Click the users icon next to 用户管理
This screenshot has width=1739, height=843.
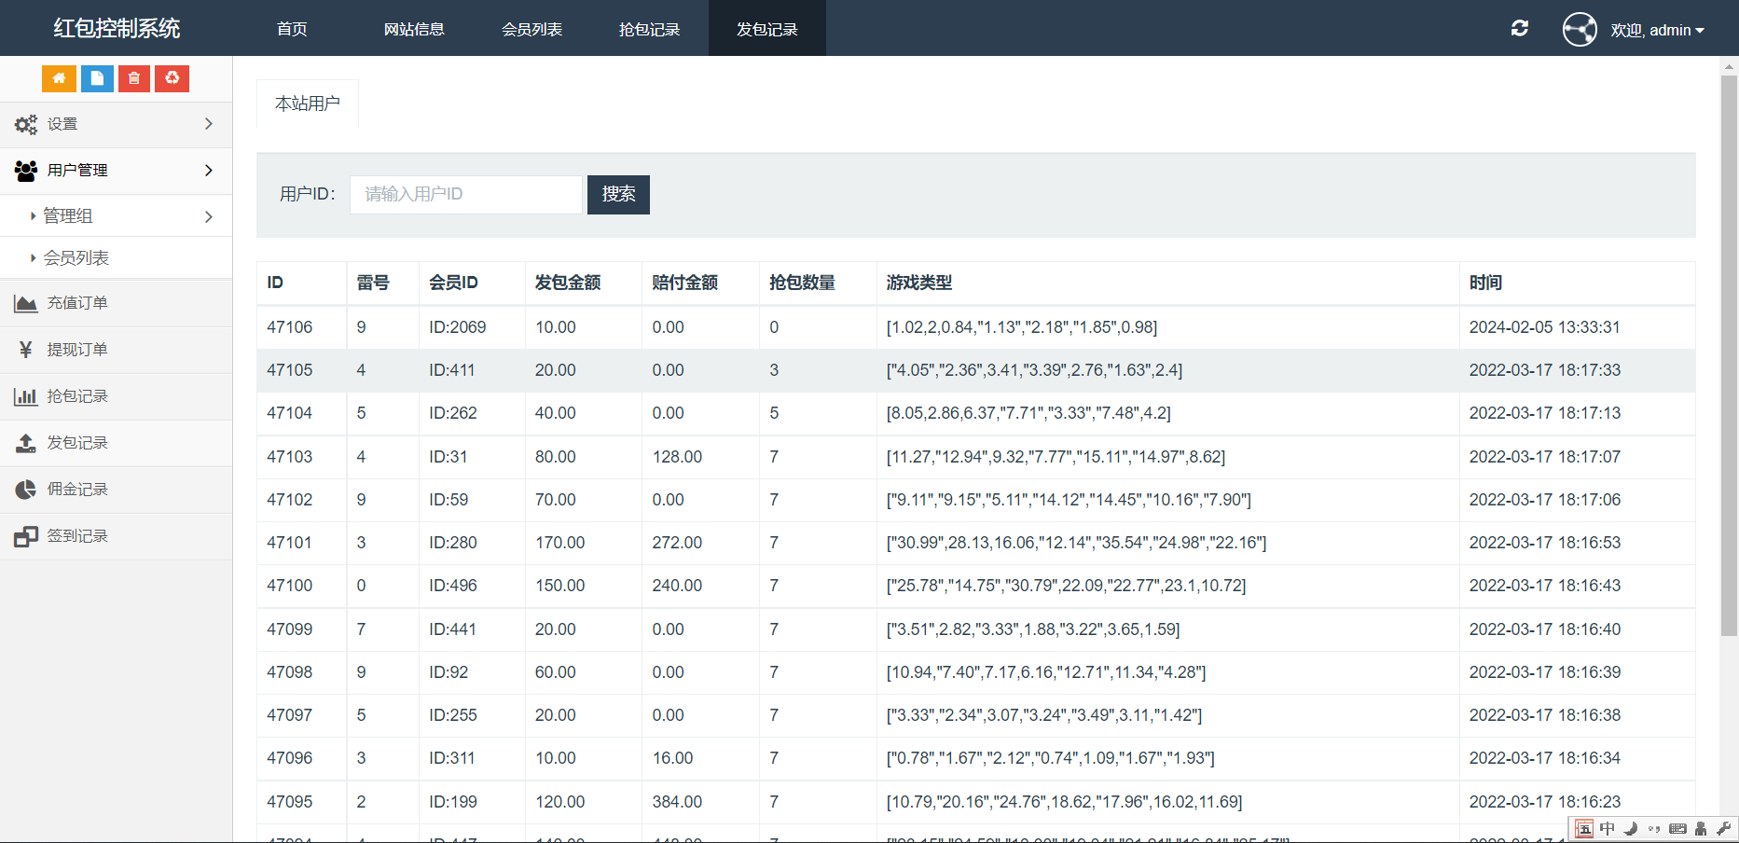26,171
